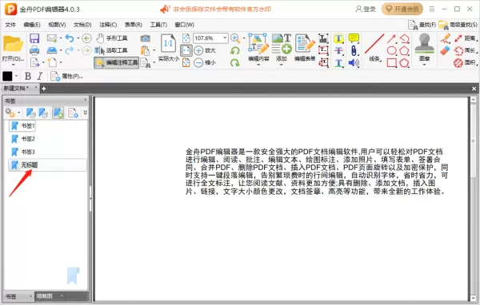Image resolution: width=480 pixels, height=305 pixels.
Task: Open the zoom percentage 107.6% combo box
Action: 210,38
